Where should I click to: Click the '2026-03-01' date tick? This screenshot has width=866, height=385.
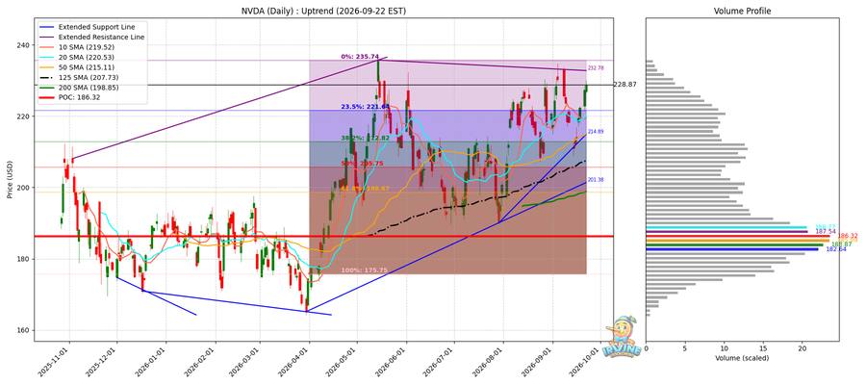(245, 362)
